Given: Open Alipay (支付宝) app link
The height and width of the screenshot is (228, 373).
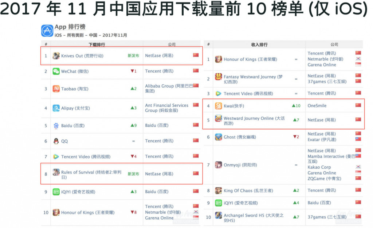Looking at the screenshot, I should (75, 108).
